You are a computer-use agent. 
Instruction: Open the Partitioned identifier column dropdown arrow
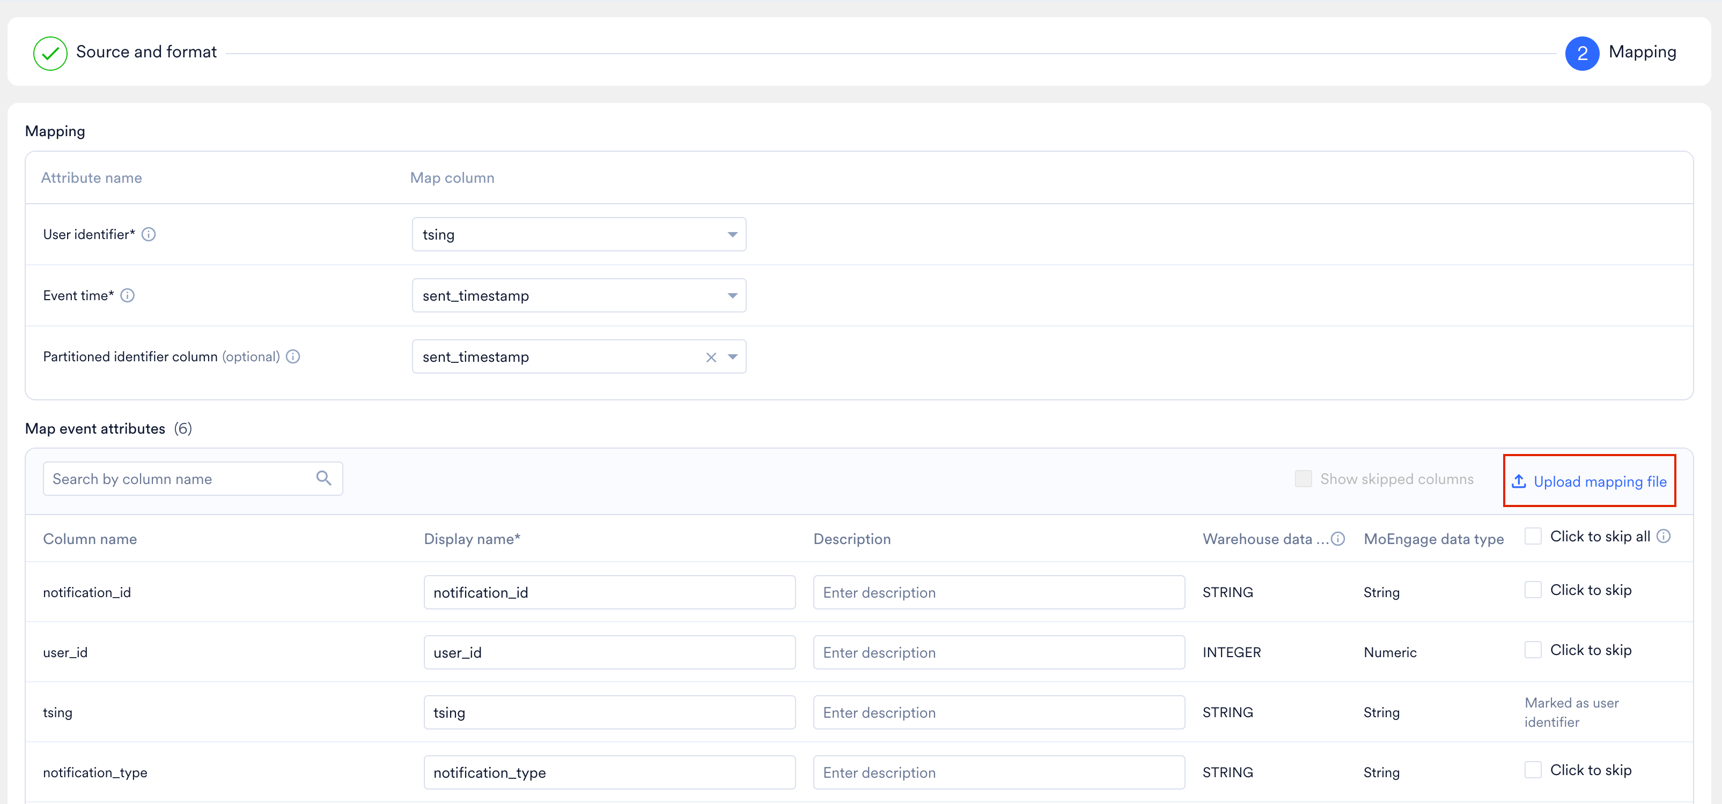coord(733,358)
